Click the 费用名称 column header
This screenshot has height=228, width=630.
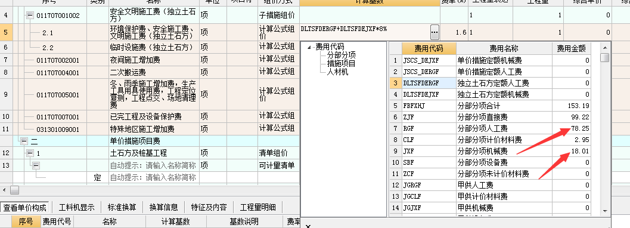504,49
